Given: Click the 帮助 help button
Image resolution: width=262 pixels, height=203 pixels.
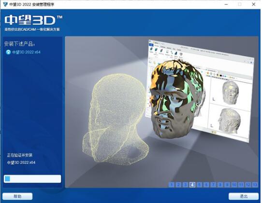Looking at the screenshot, I should point(17,196).
